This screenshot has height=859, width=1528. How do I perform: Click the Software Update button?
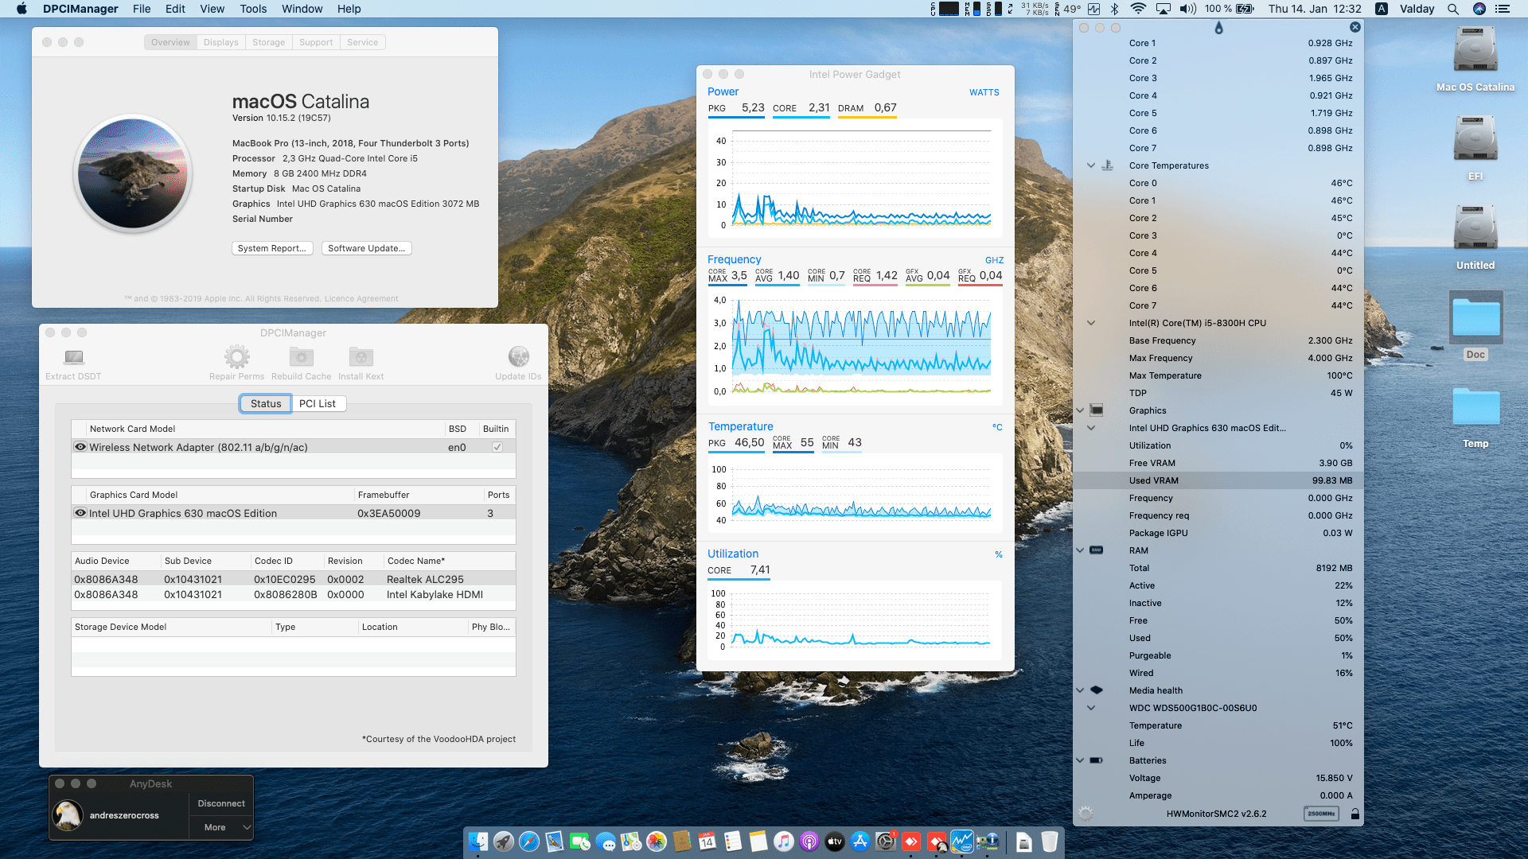pyautogui.click(x=366, y=248)
